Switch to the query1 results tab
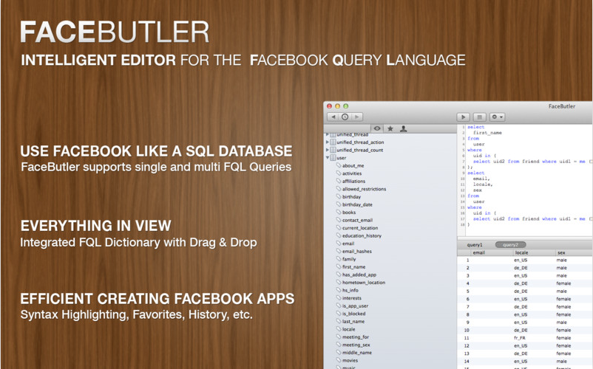 [475, 245]
